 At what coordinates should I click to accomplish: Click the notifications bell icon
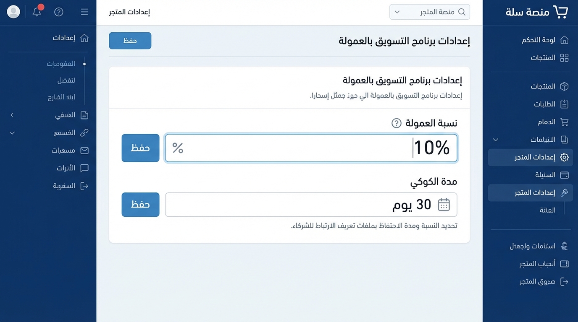pos(37,12)
